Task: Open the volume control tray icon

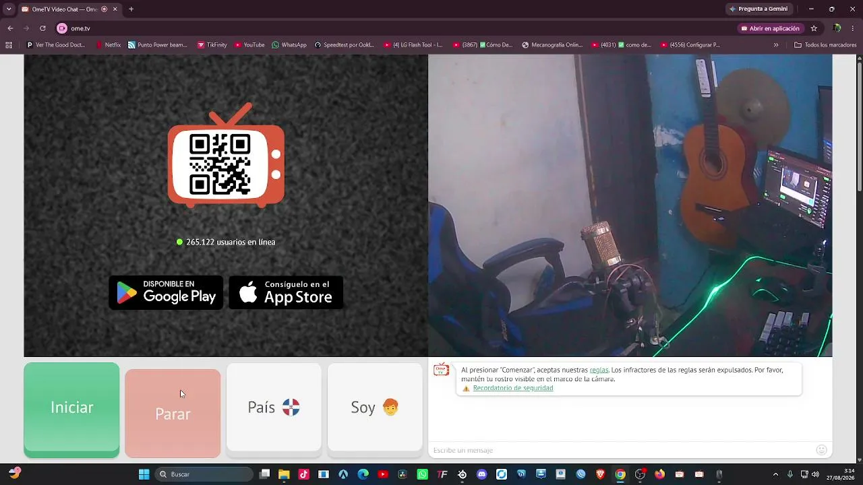Action: 816,474
